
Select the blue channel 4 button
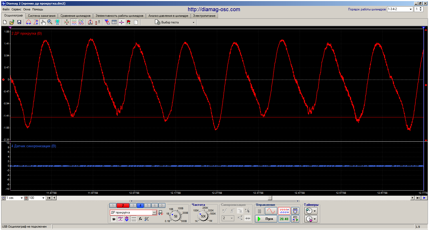[140, 206]
